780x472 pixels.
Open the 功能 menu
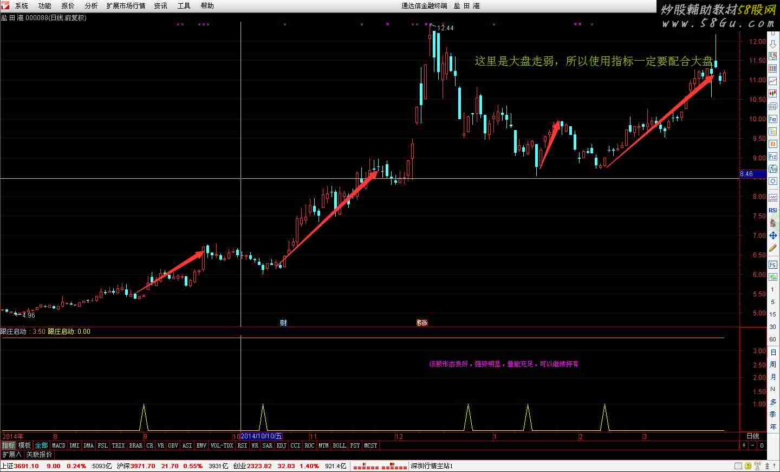tap(44, 5)
